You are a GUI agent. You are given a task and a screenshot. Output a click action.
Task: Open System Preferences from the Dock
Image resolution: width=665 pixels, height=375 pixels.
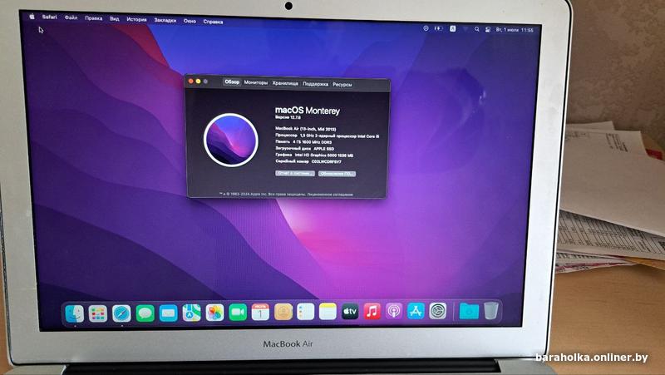coord(438,311)
